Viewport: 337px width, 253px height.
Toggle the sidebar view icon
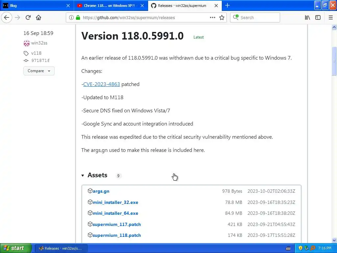(318, 18)
